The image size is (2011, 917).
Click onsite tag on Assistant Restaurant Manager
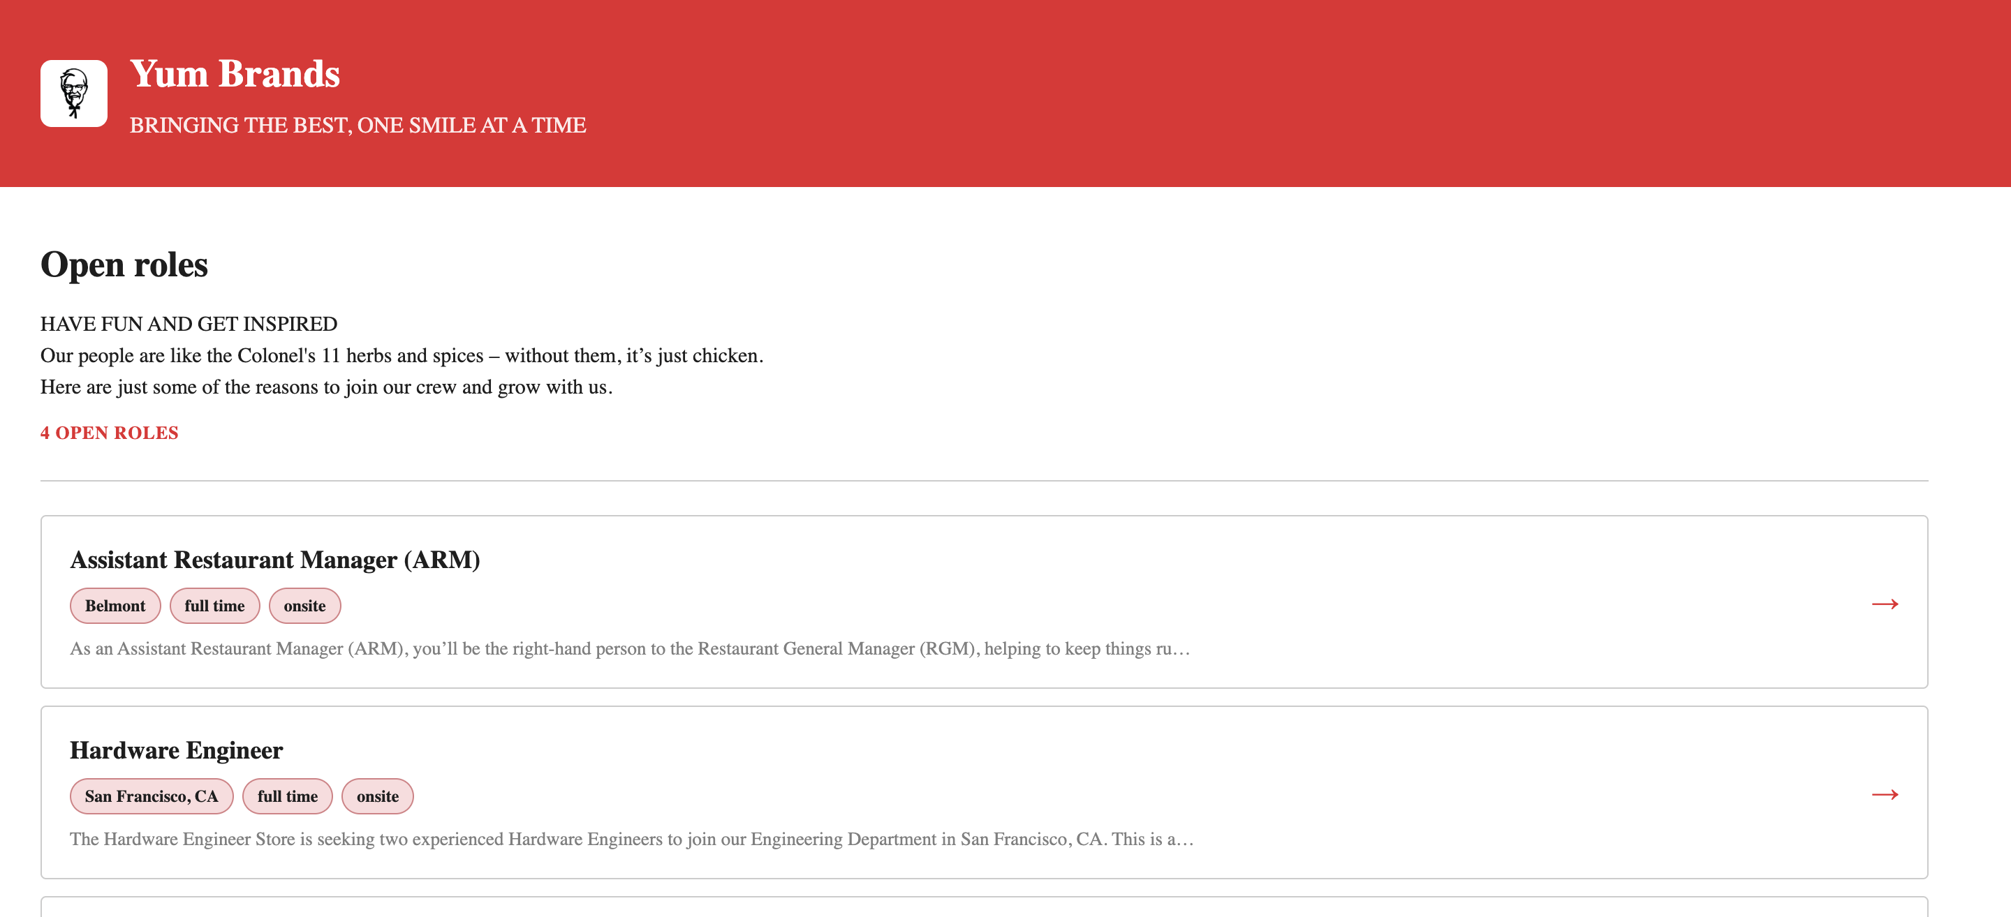[x=304, y=606]
